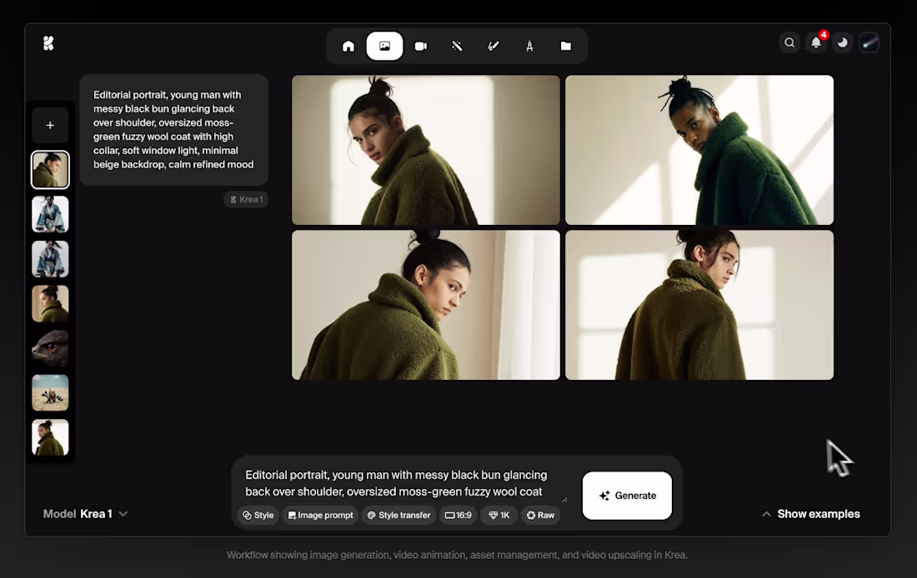The image size is (917, 578).
Task: Open the 16:9 aspect ratio selector
Action: point(458,515)
